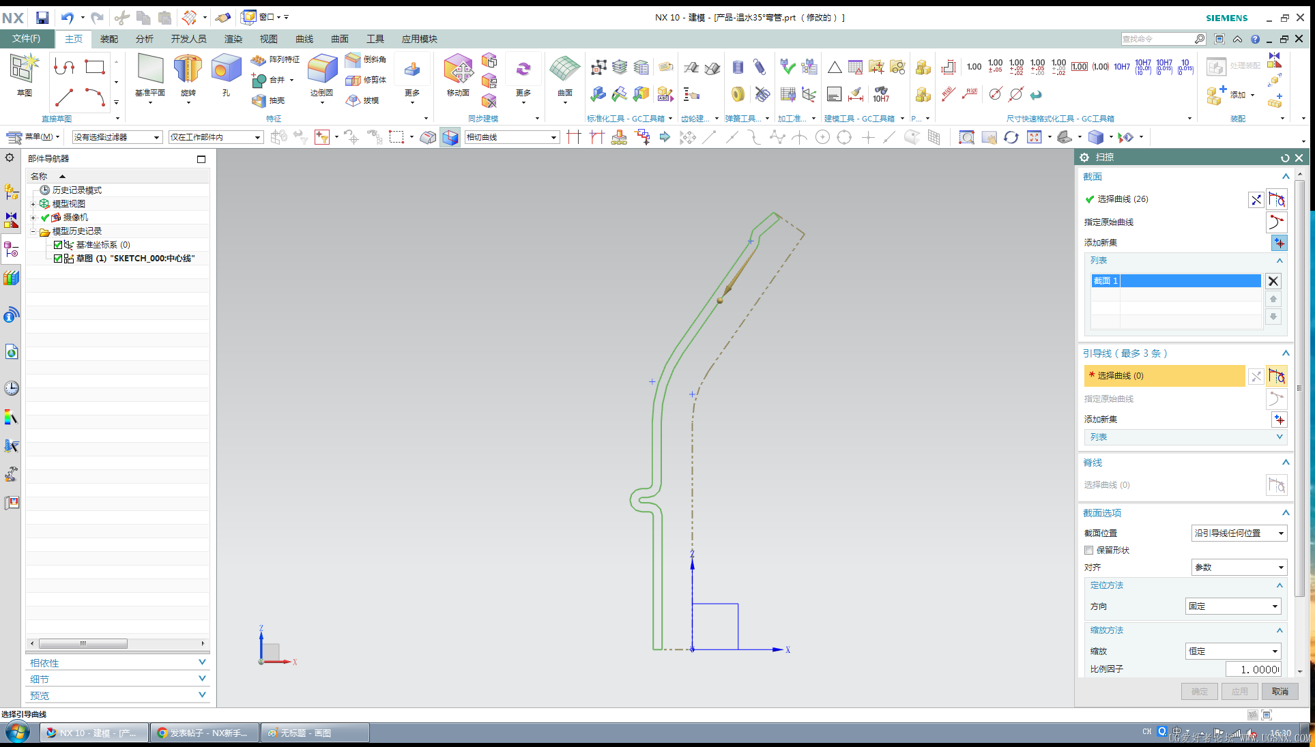Image resolution: width=1315 pixels, height=747 pixels.
Task: Expand the 模型视图 tree node
Action: [x=33, y=204]
